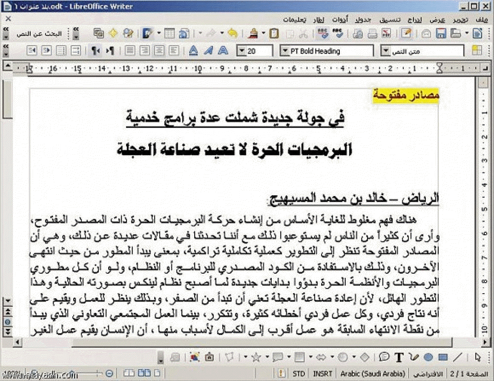This screenshot has height=381, width=494.
Task: Expand the Undo history dropdown arrow
Action: (x=222, y=34)
